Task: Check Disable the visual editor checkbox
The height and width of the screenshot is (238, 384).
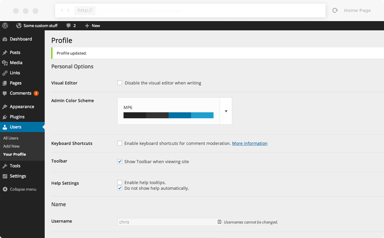Action: click(120, 83)
